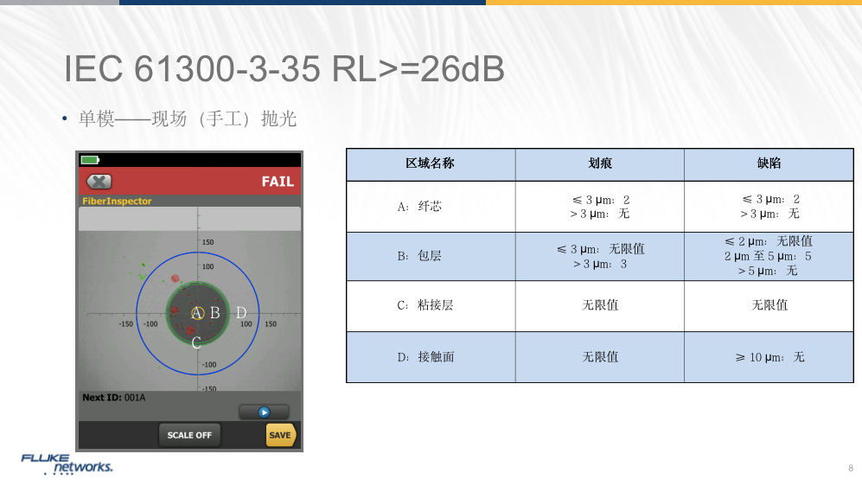Image resolution: width=862 pixels, height=486 pixels.
Task: Select the A：纤芯 row label
Action: [x=418, y=207]
